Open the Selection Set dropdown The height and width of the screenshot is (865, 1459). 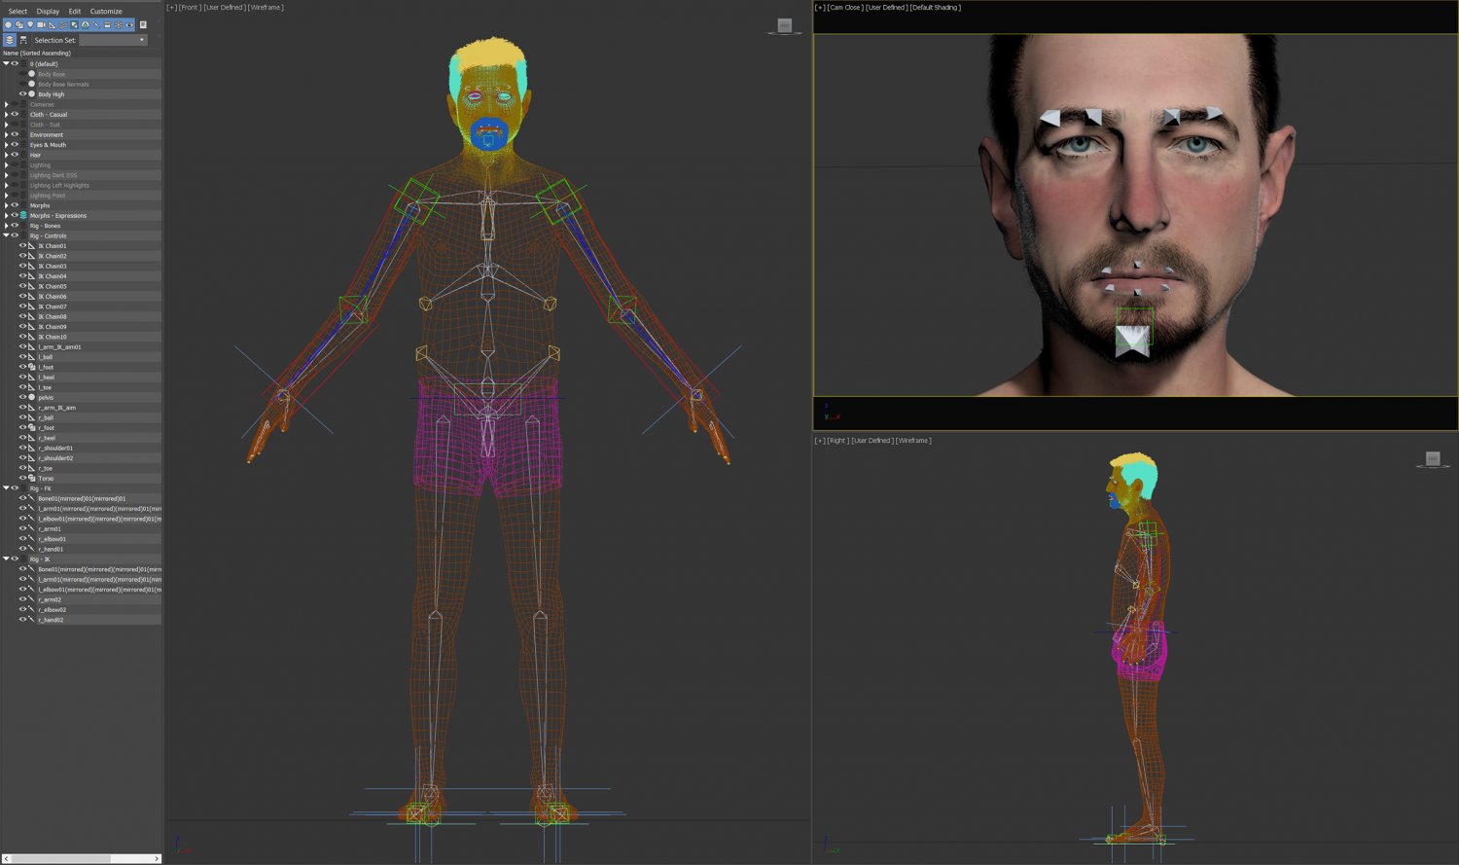click(x=142, y=40)
